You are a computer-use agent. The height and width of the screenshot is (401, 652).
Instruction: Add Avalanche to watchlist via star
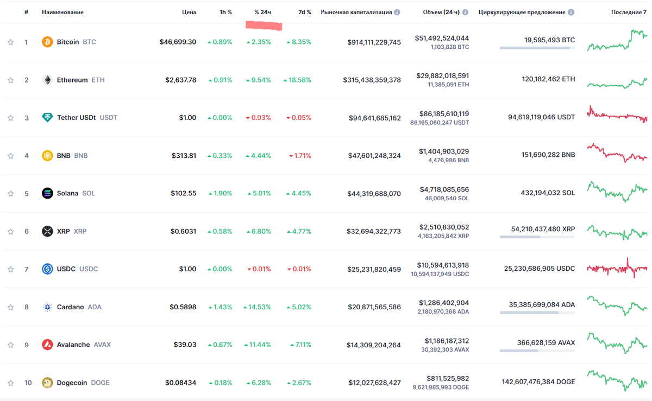(x=10, y=345)
